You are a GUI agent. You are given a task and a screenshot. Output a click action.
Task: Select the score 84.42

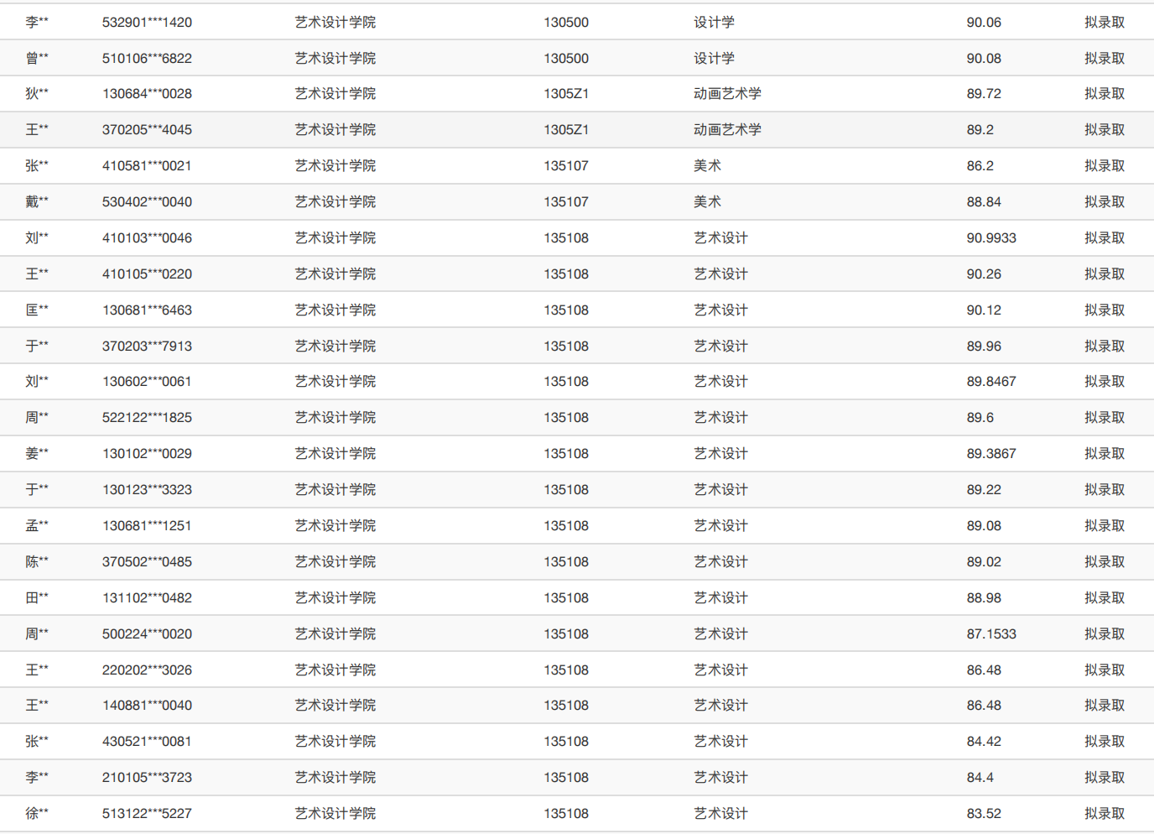983,742
